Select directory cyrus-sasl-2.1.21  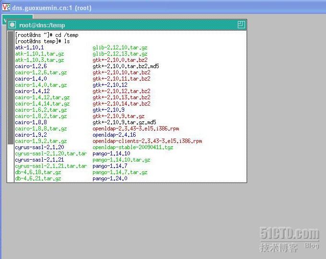[39, 160]
